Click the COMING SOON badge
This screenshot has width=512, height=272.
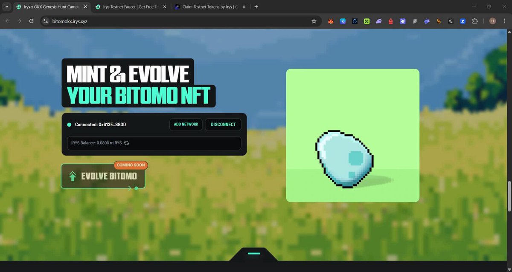(x=131, y=165)
